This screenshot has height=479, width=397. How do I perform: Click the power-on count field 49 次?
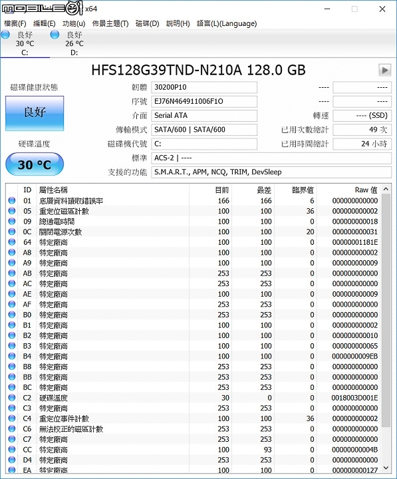tap(362, 130)
